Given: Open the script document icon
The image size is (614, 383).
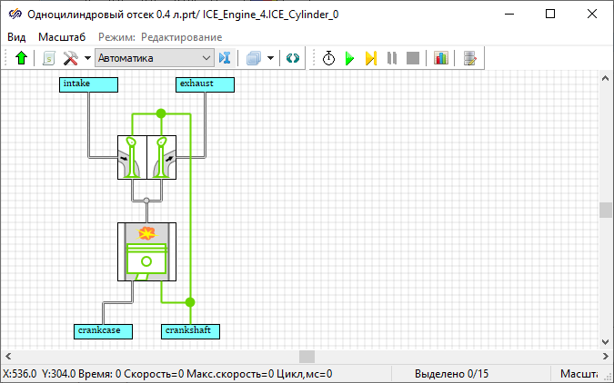Looking at the screenshot, I should point(48,58).
